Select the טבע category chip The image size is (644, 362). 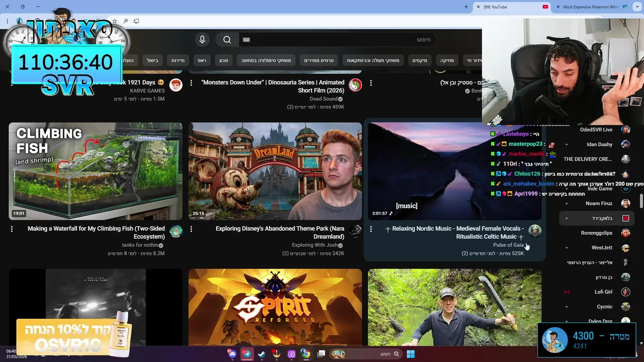pyautogui.click(x=223, y=60)
